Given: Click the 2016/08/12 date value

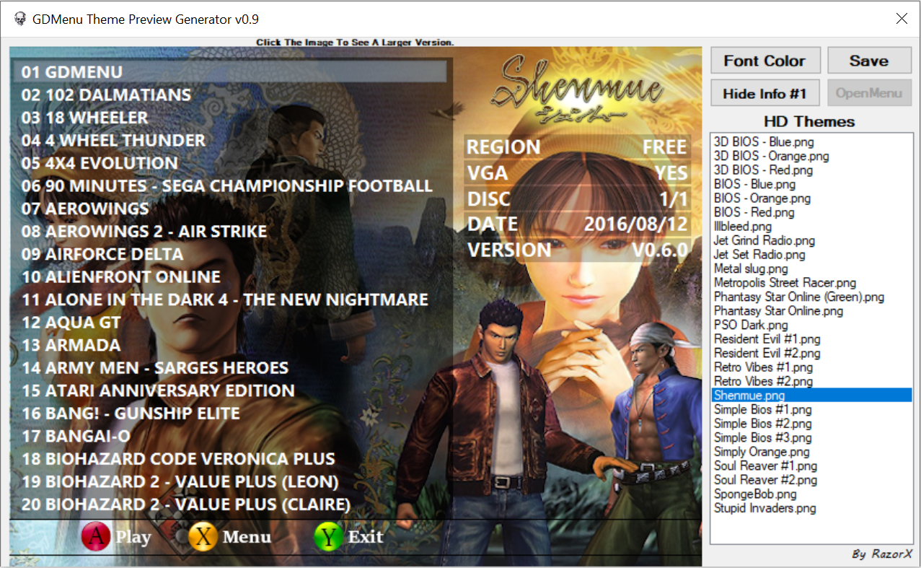Looking at the screenshot, I should (636, 224).
